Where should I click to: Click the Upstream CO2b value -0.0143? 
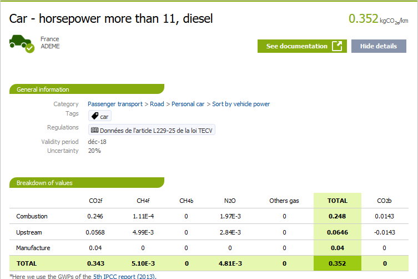[x=384, y=232]
